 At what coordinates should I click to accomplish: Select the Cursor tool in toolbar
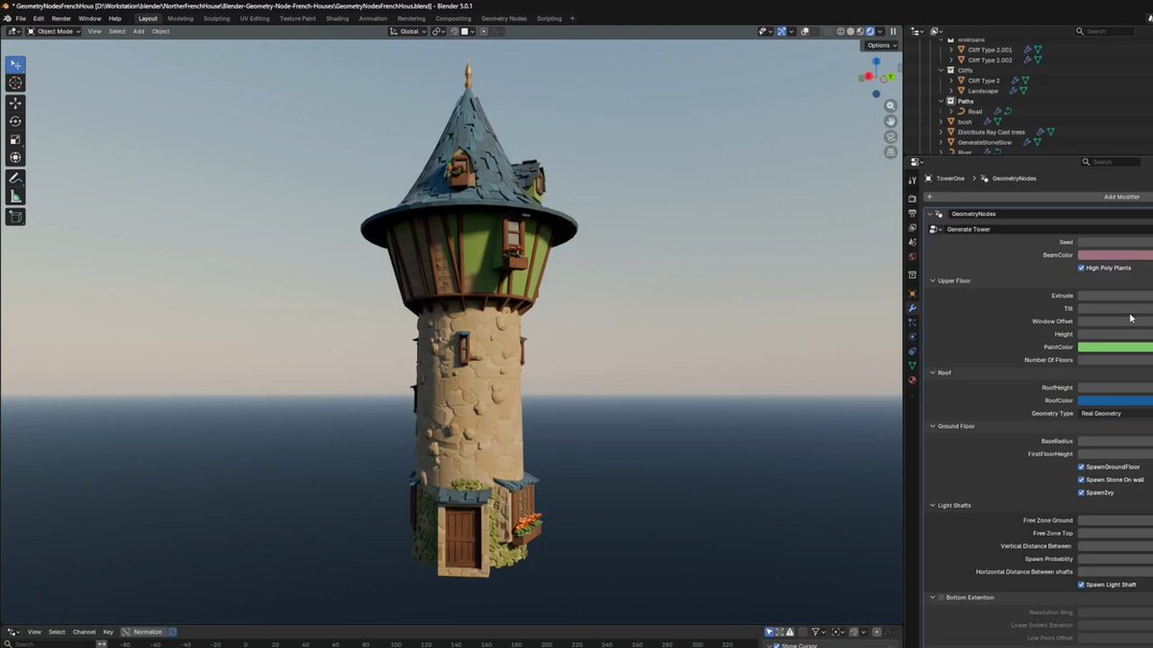click(15, 84)
